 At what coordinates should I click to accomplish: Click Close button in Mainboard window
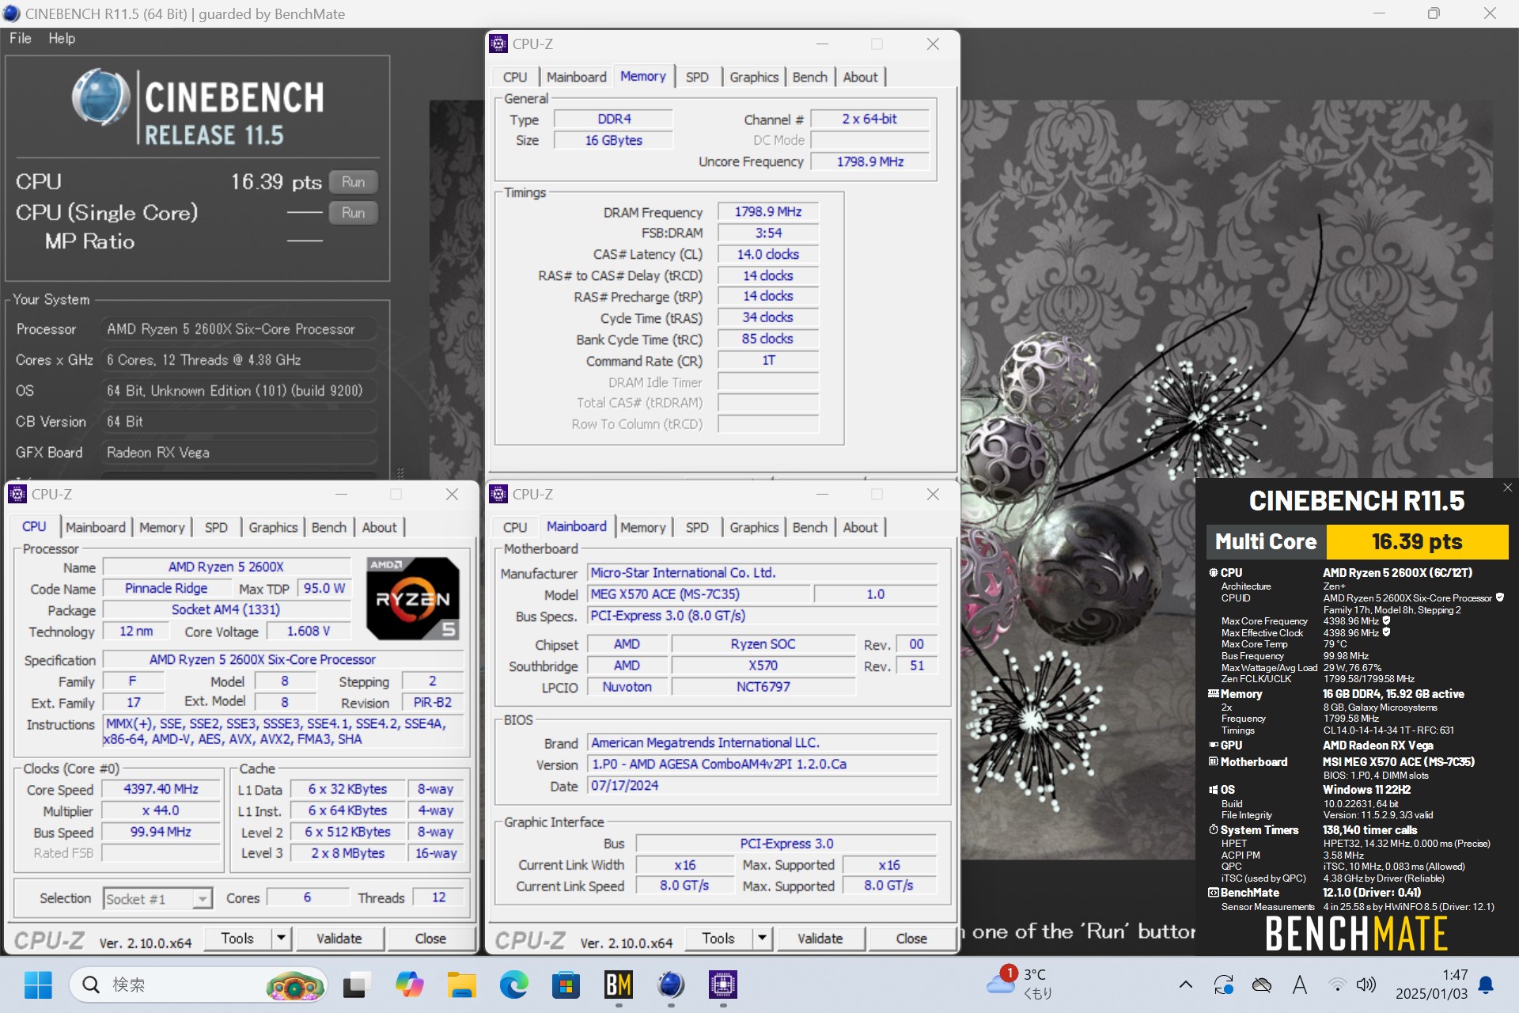pyautogui.click(x=911, y=939)
